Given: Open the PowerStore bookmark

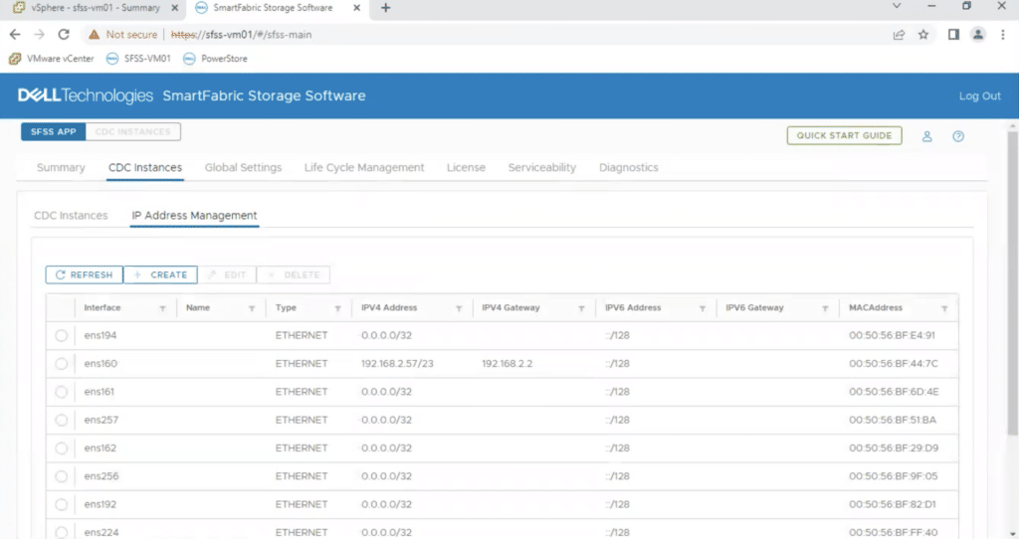Looking at the screenshot, I should click(215, 59).
